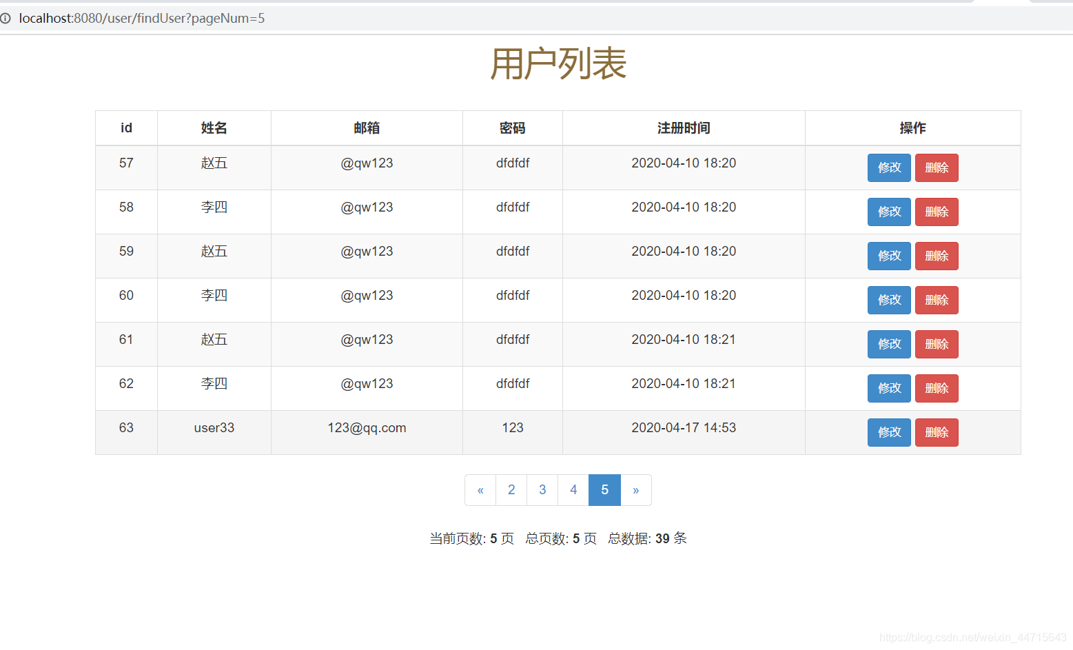
Task: Click the 当前页数: 5 页 text
Action: (x=472, y=538)
